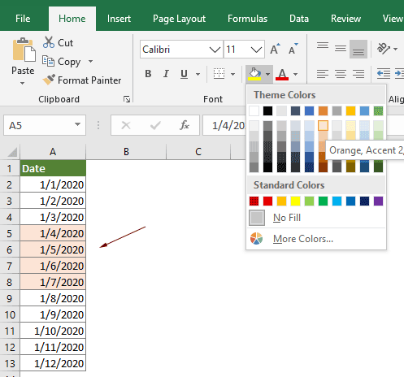Click the Orientation text angle icon
The image size is (404, 377).
(x=384, y=49)
